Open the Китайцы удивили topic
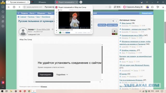 click(x=129, y=50)
